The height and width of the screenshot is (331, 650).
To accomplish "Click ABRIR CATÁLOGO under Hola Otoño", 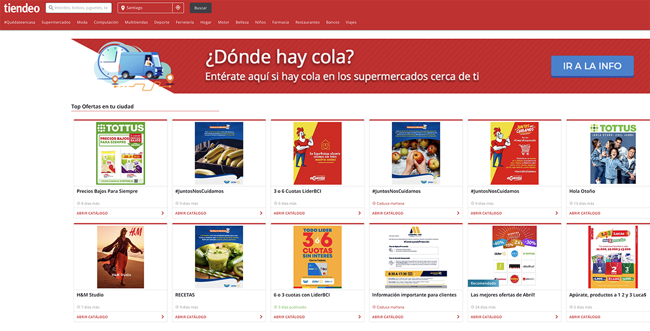I will (584, 213).
